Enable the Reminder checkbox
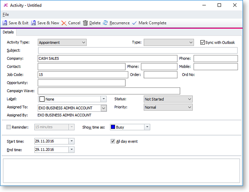Image resolution: width=249 pixels, height=192 pixels. click(9, 127)
